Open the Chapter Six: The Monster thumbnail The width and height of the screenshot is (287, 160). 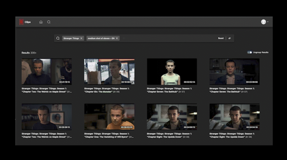[109, 72]
